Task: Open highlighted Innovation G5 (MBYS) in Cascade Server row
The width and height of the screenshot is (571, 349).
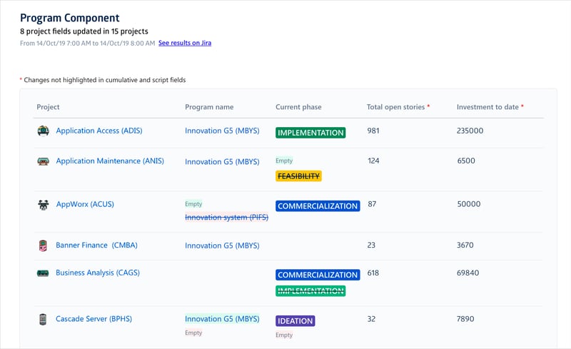Action: 222,319
